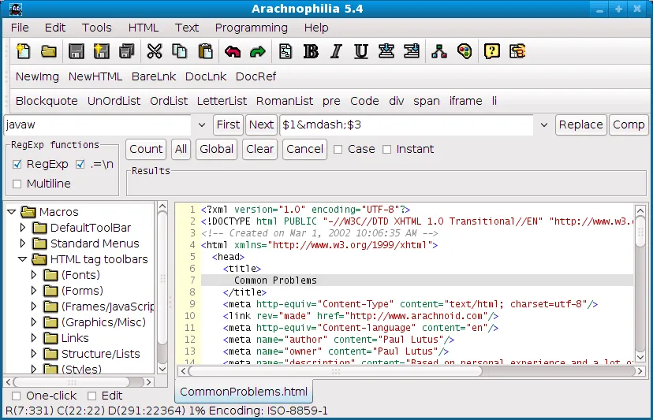
Task: Click the red Undo arrow icon
Action: [232, 52]
